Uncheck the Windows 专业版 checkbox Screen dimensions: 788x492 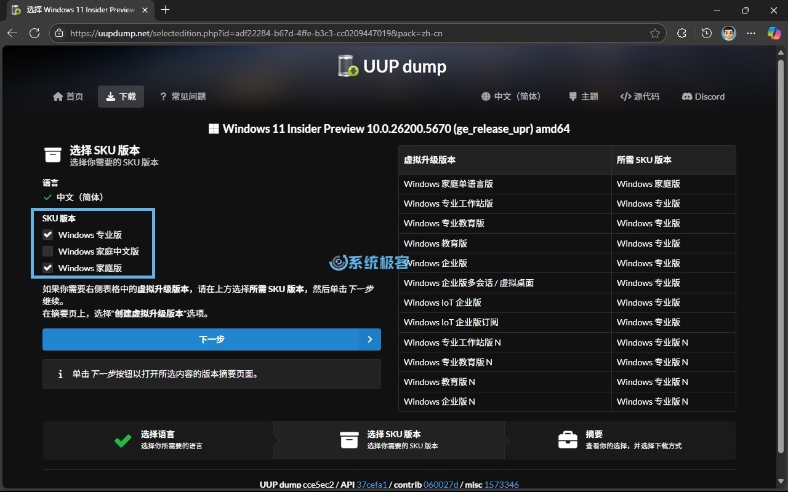pyautogui.click(x=48, y=235)
